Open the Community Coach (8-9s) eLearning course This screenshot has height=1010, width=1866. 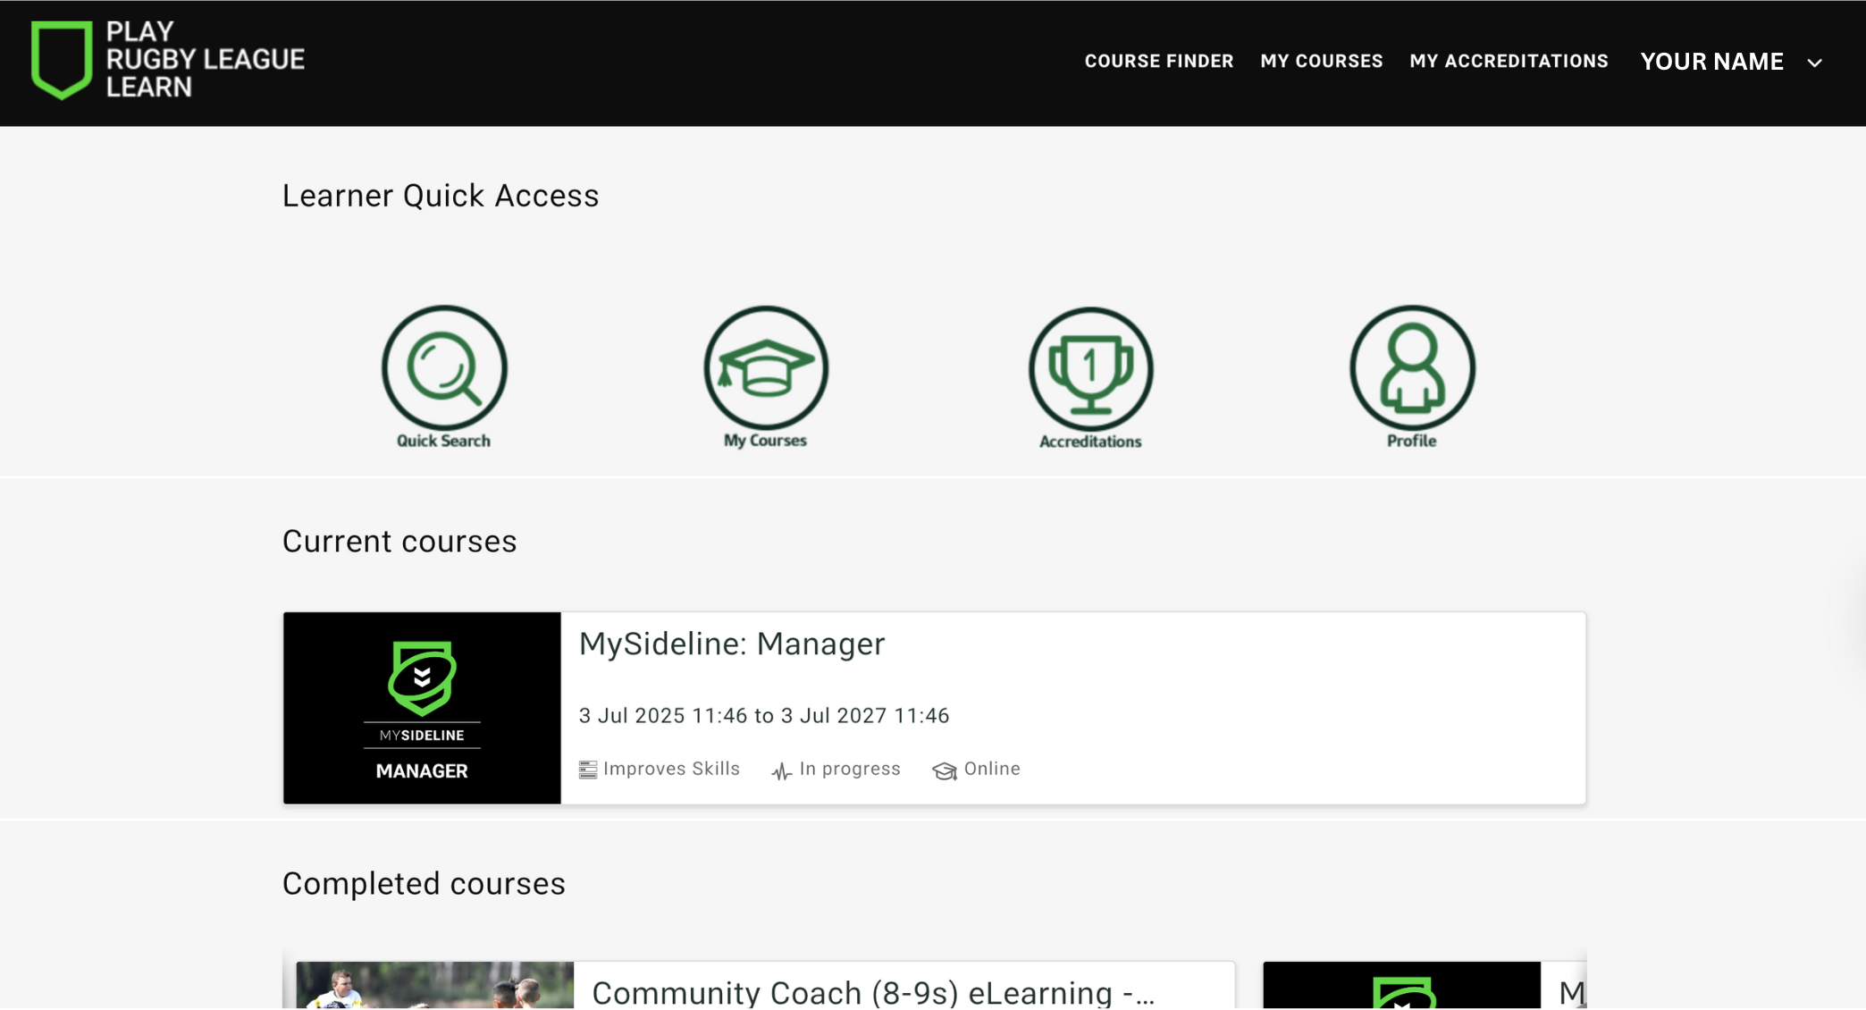pos(873,992)
